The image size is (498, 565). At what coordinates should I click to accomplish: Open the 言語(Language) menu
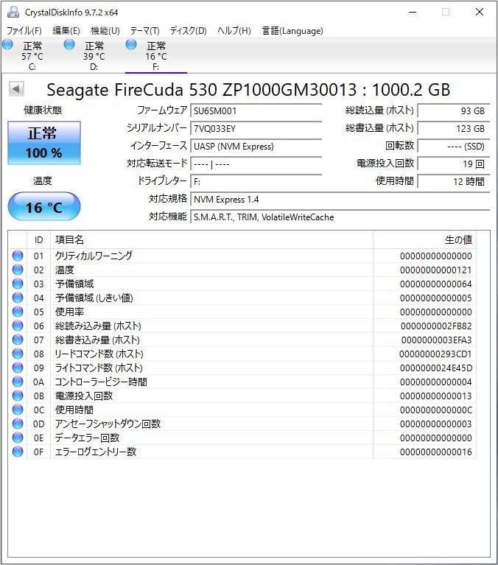(292, 31)
